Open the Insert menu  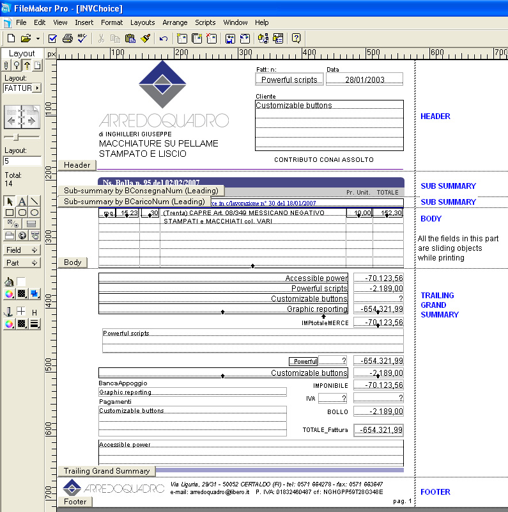point(84,22)
